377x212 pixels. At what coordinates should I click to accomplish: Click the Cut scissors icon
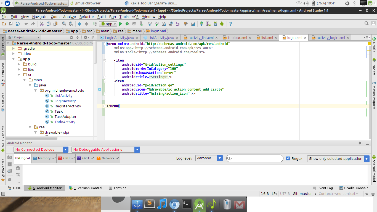click(42, 24)
